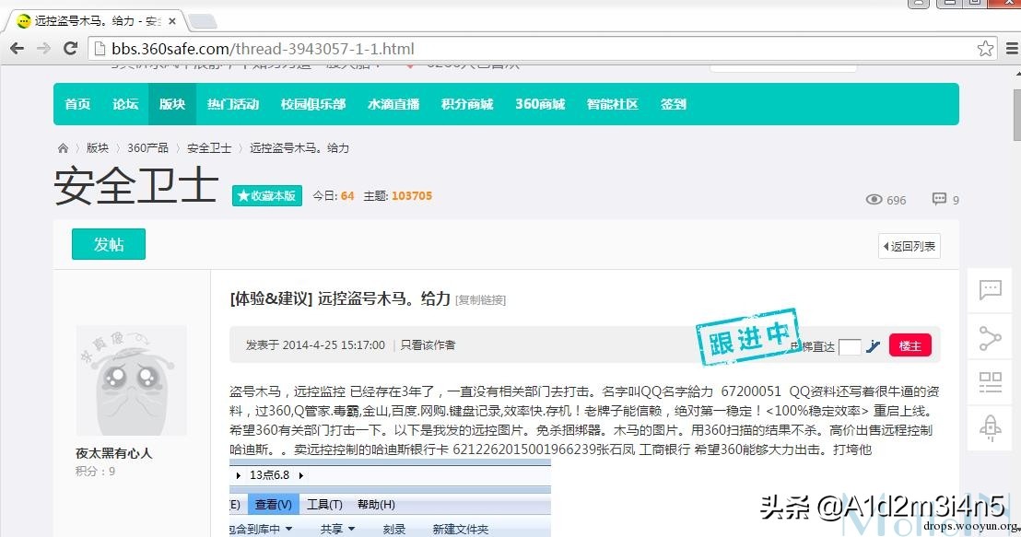Open 论坛 in the navigation bar

coord(125,104)
